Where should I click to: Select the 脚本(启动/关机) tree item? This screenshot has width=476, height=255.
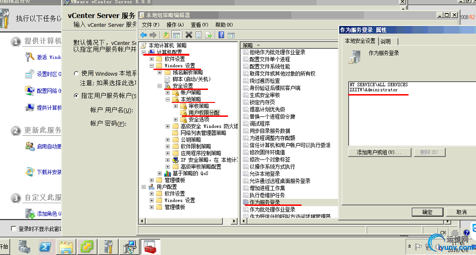192,79
